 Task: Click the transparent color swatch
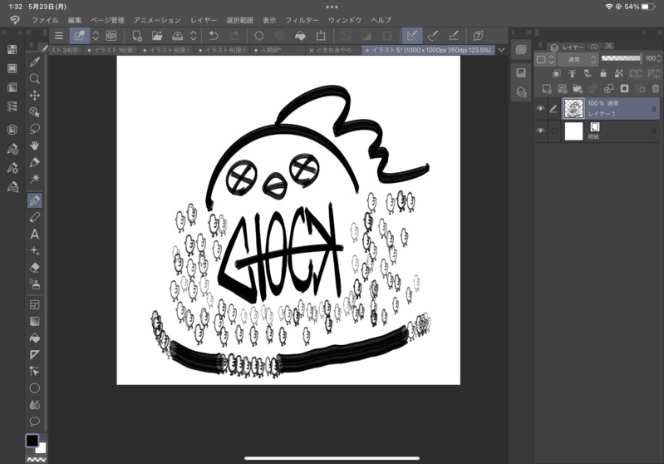37,459
